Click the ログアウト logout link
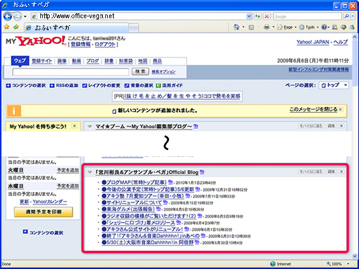The height and width of the screenshot is (269, 359). [105, 44]
